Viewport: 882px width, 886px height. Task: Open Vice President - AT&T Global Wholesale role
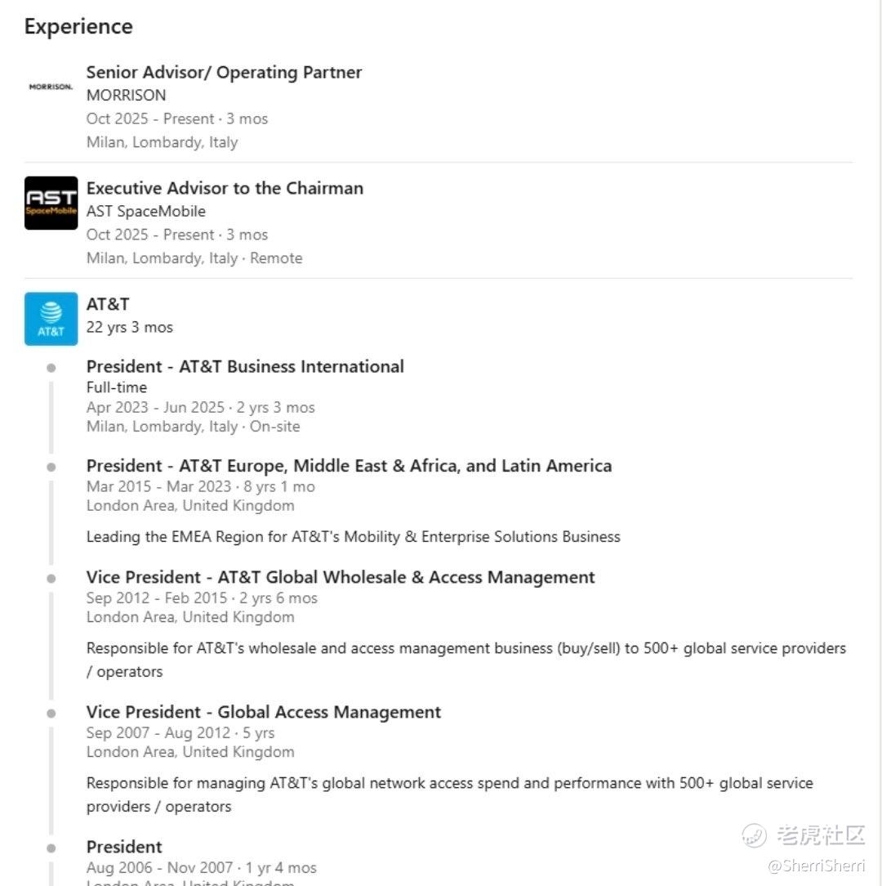[x=341, y=578]
